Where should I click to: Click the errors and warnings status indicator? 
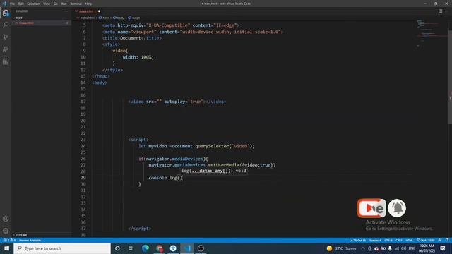point(9,240)
